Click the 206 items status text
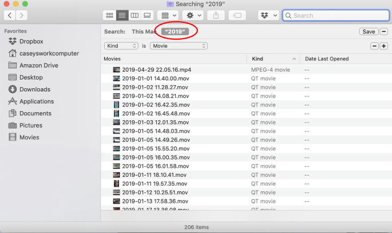The height and width of the screenshot is (233, 392). [x=197, y=227]
